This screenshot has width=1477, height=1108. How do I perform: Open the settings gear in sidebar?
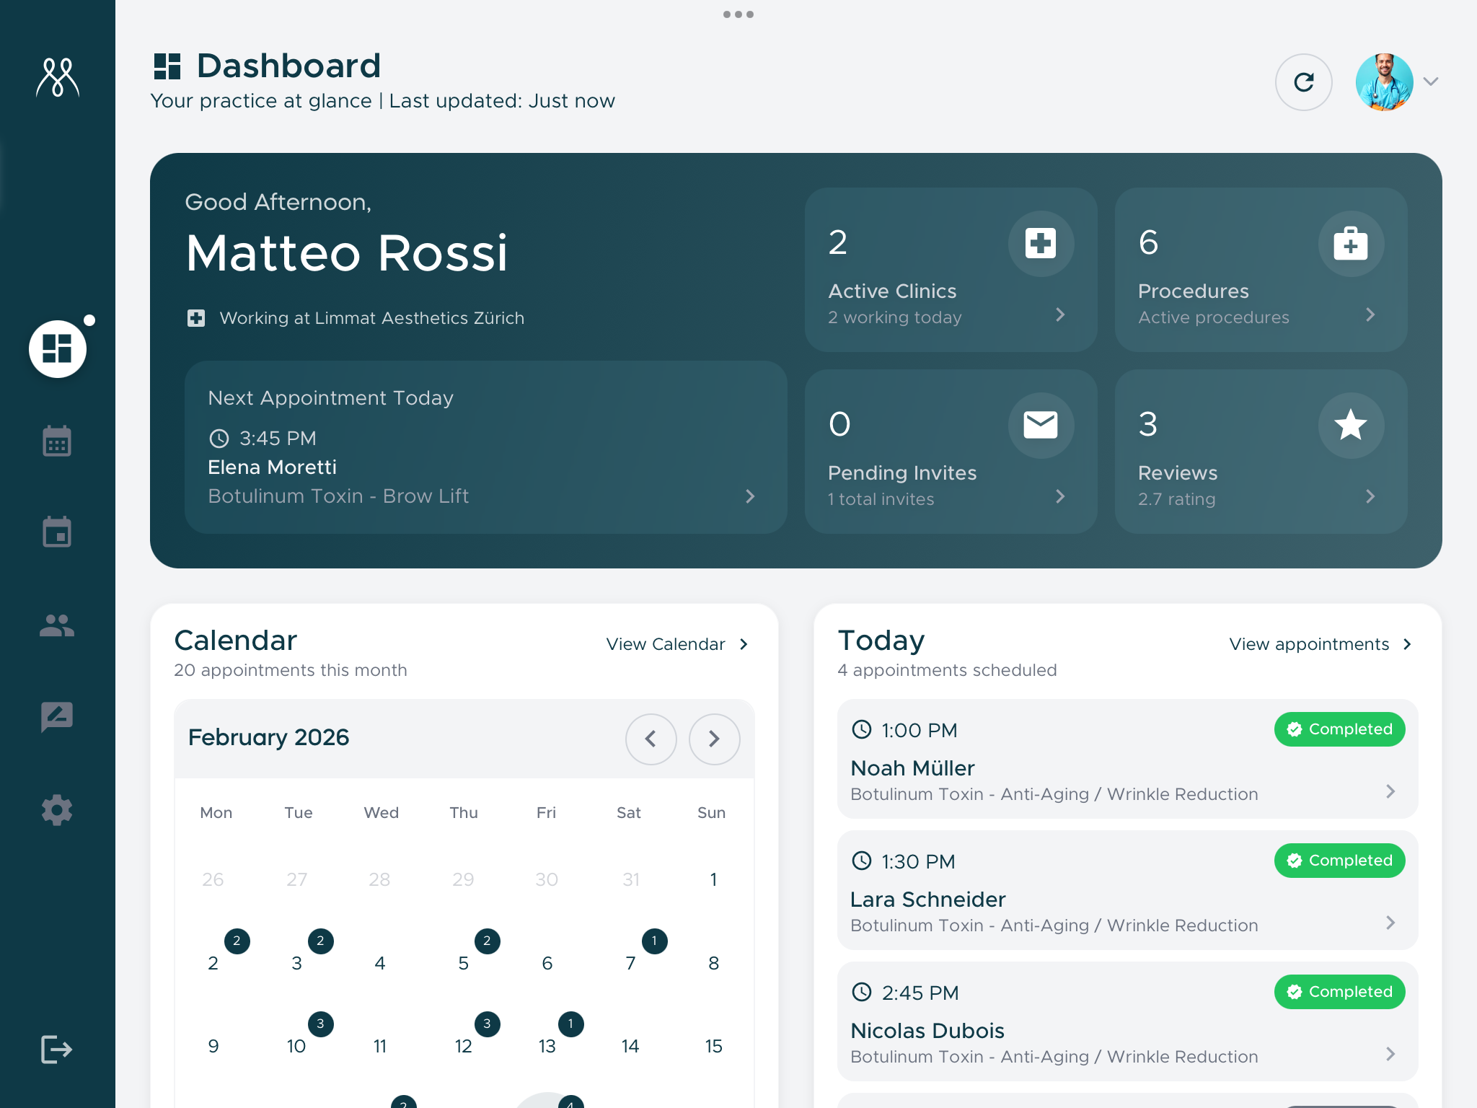[x=57, y=810]
